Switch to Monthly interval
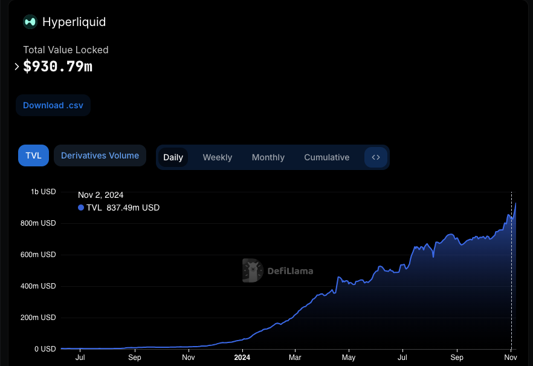 (x=268, y=157)
